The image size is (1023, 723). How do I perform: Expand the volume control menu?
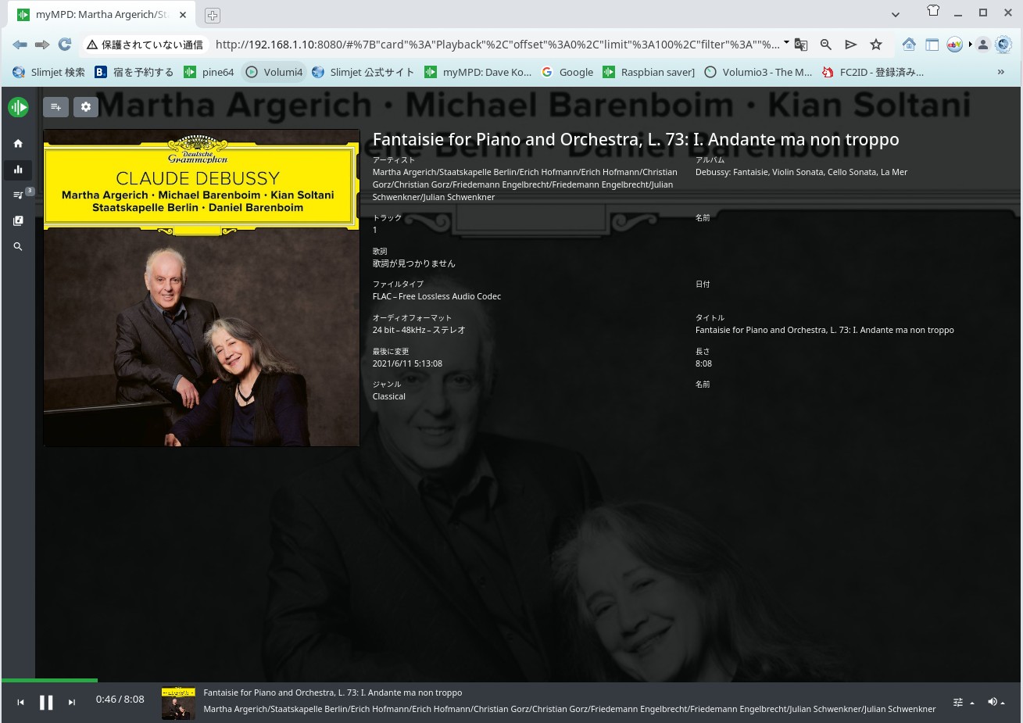click(x=996, y=702)
